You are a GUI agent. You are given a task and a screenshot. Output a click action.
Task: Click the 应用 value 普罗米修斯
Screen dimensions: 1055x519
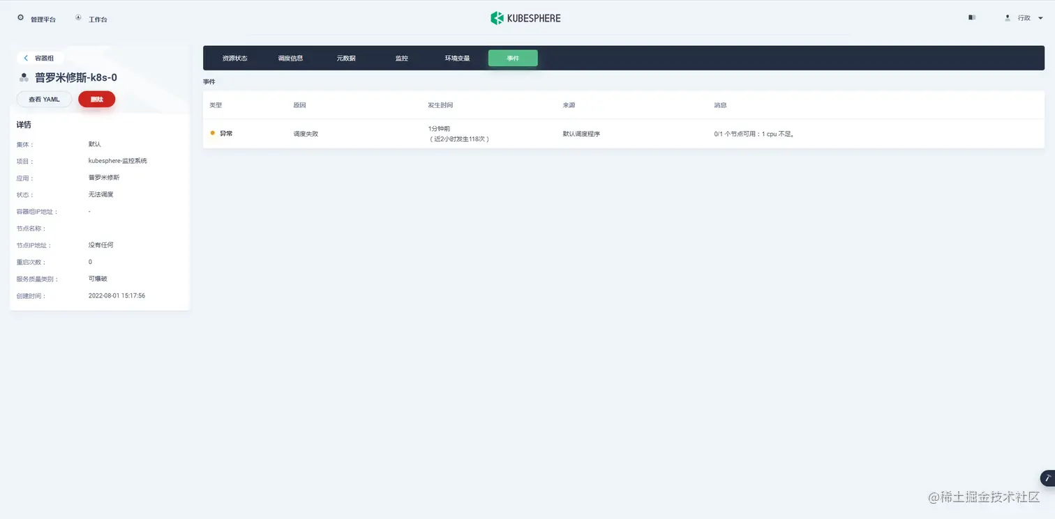(x=104, y=178)
